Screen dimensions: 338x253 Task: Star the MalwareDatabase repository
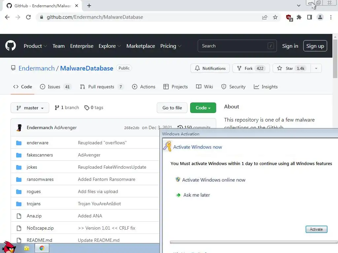click(292, 69)
